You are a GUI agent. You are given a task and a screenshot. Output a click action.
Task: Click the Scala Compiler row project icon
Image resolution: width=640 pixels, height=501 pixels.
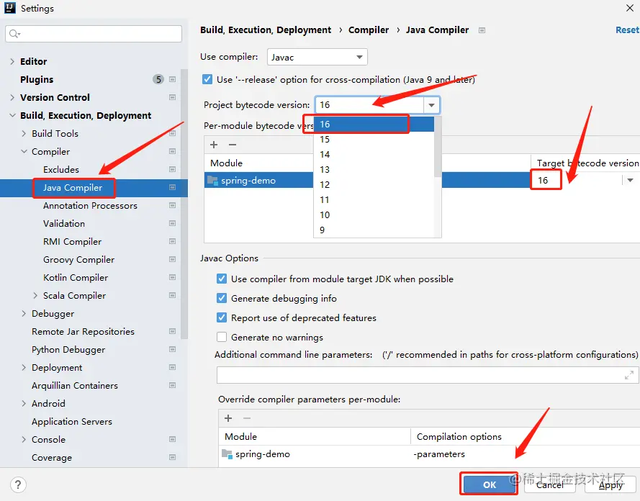click(172, 295)
